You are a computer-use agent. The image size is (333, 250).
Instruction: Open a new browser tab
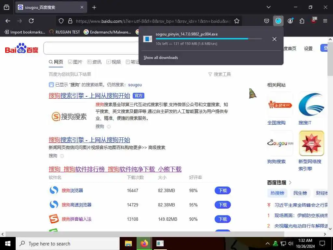click(94, 7)
